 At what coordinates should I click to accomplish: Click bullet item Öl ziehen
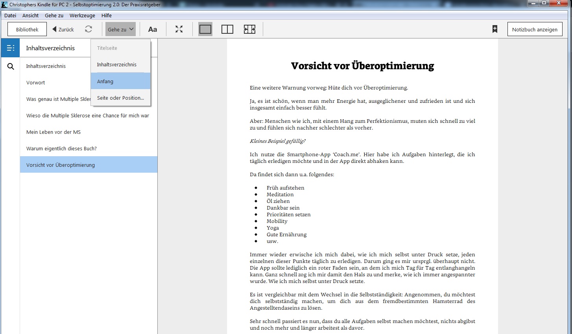(278, 201)
